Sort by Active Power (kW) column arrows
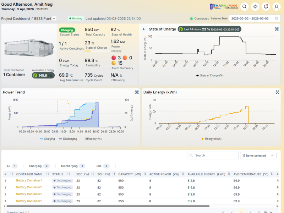This screenshot has height=213, width=284. [183, 174]
